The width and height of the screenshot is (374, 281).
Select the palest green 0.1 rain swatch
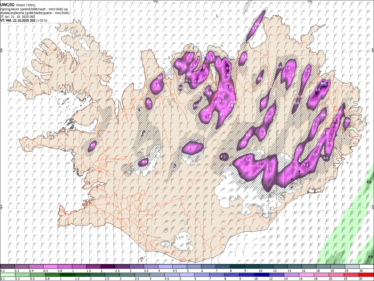[x=7, y=275]
